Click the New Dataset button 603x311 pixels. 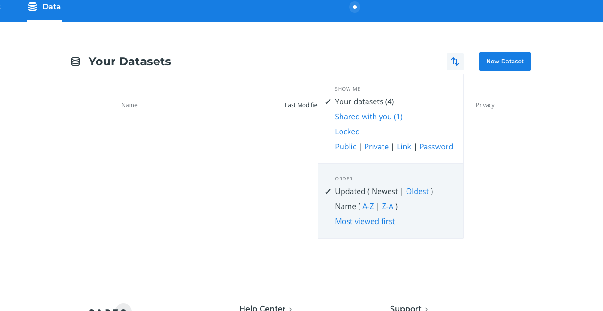tap(505, 62)
